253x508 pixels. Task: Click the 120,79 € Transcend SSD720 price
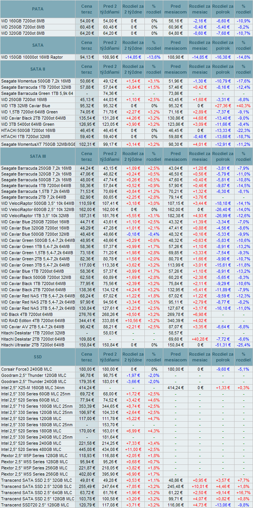pyautogui.click(x=87, y=505)
